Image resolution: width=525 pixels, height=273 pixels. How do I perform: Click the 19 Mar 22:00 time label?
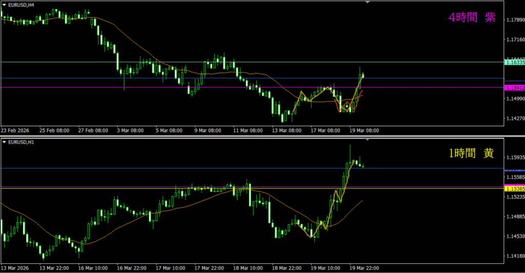363,267
